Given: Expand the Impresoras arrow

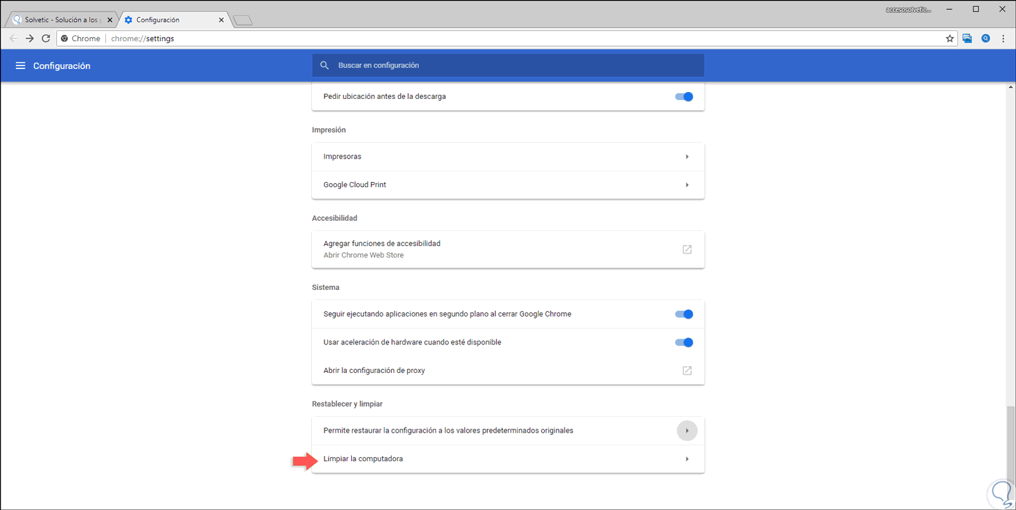Looking at the screenshot, I should pyautogui.click(x=687, y=157).
